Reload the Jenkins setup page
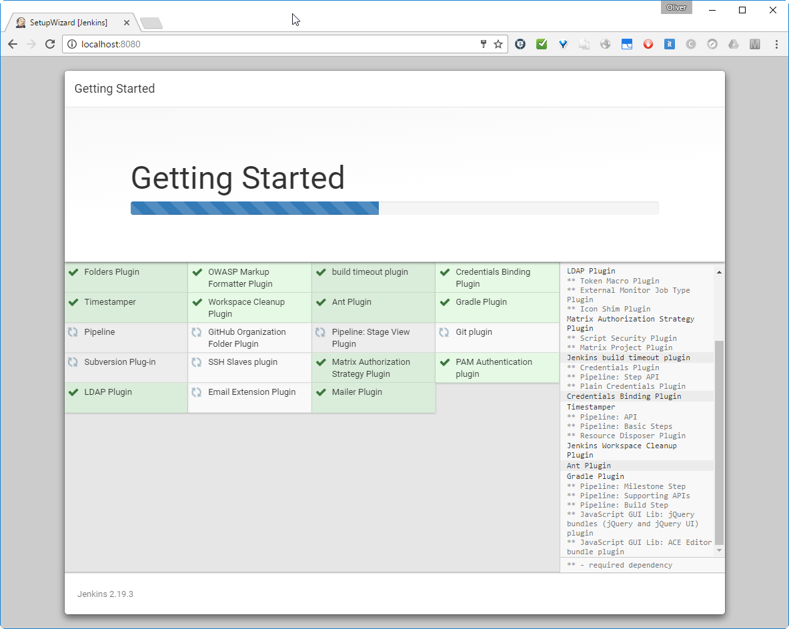 49,44
